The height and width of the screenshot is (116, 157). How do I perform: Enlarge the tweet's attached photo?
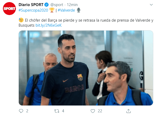(x=86, y=68)
